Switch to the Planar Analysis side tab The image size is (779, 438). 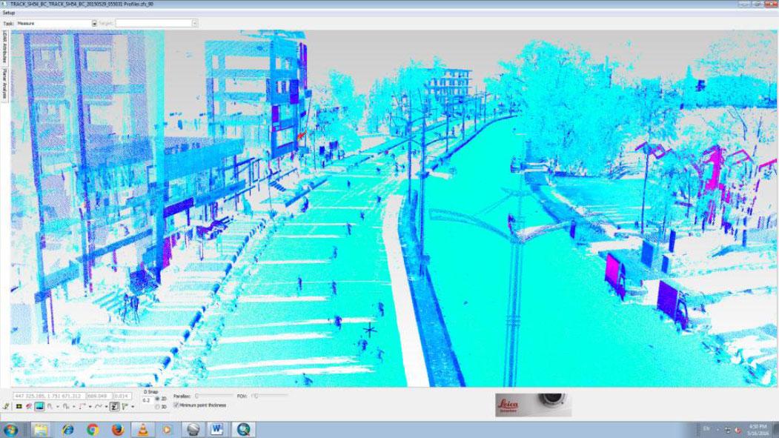coord(4,83)
